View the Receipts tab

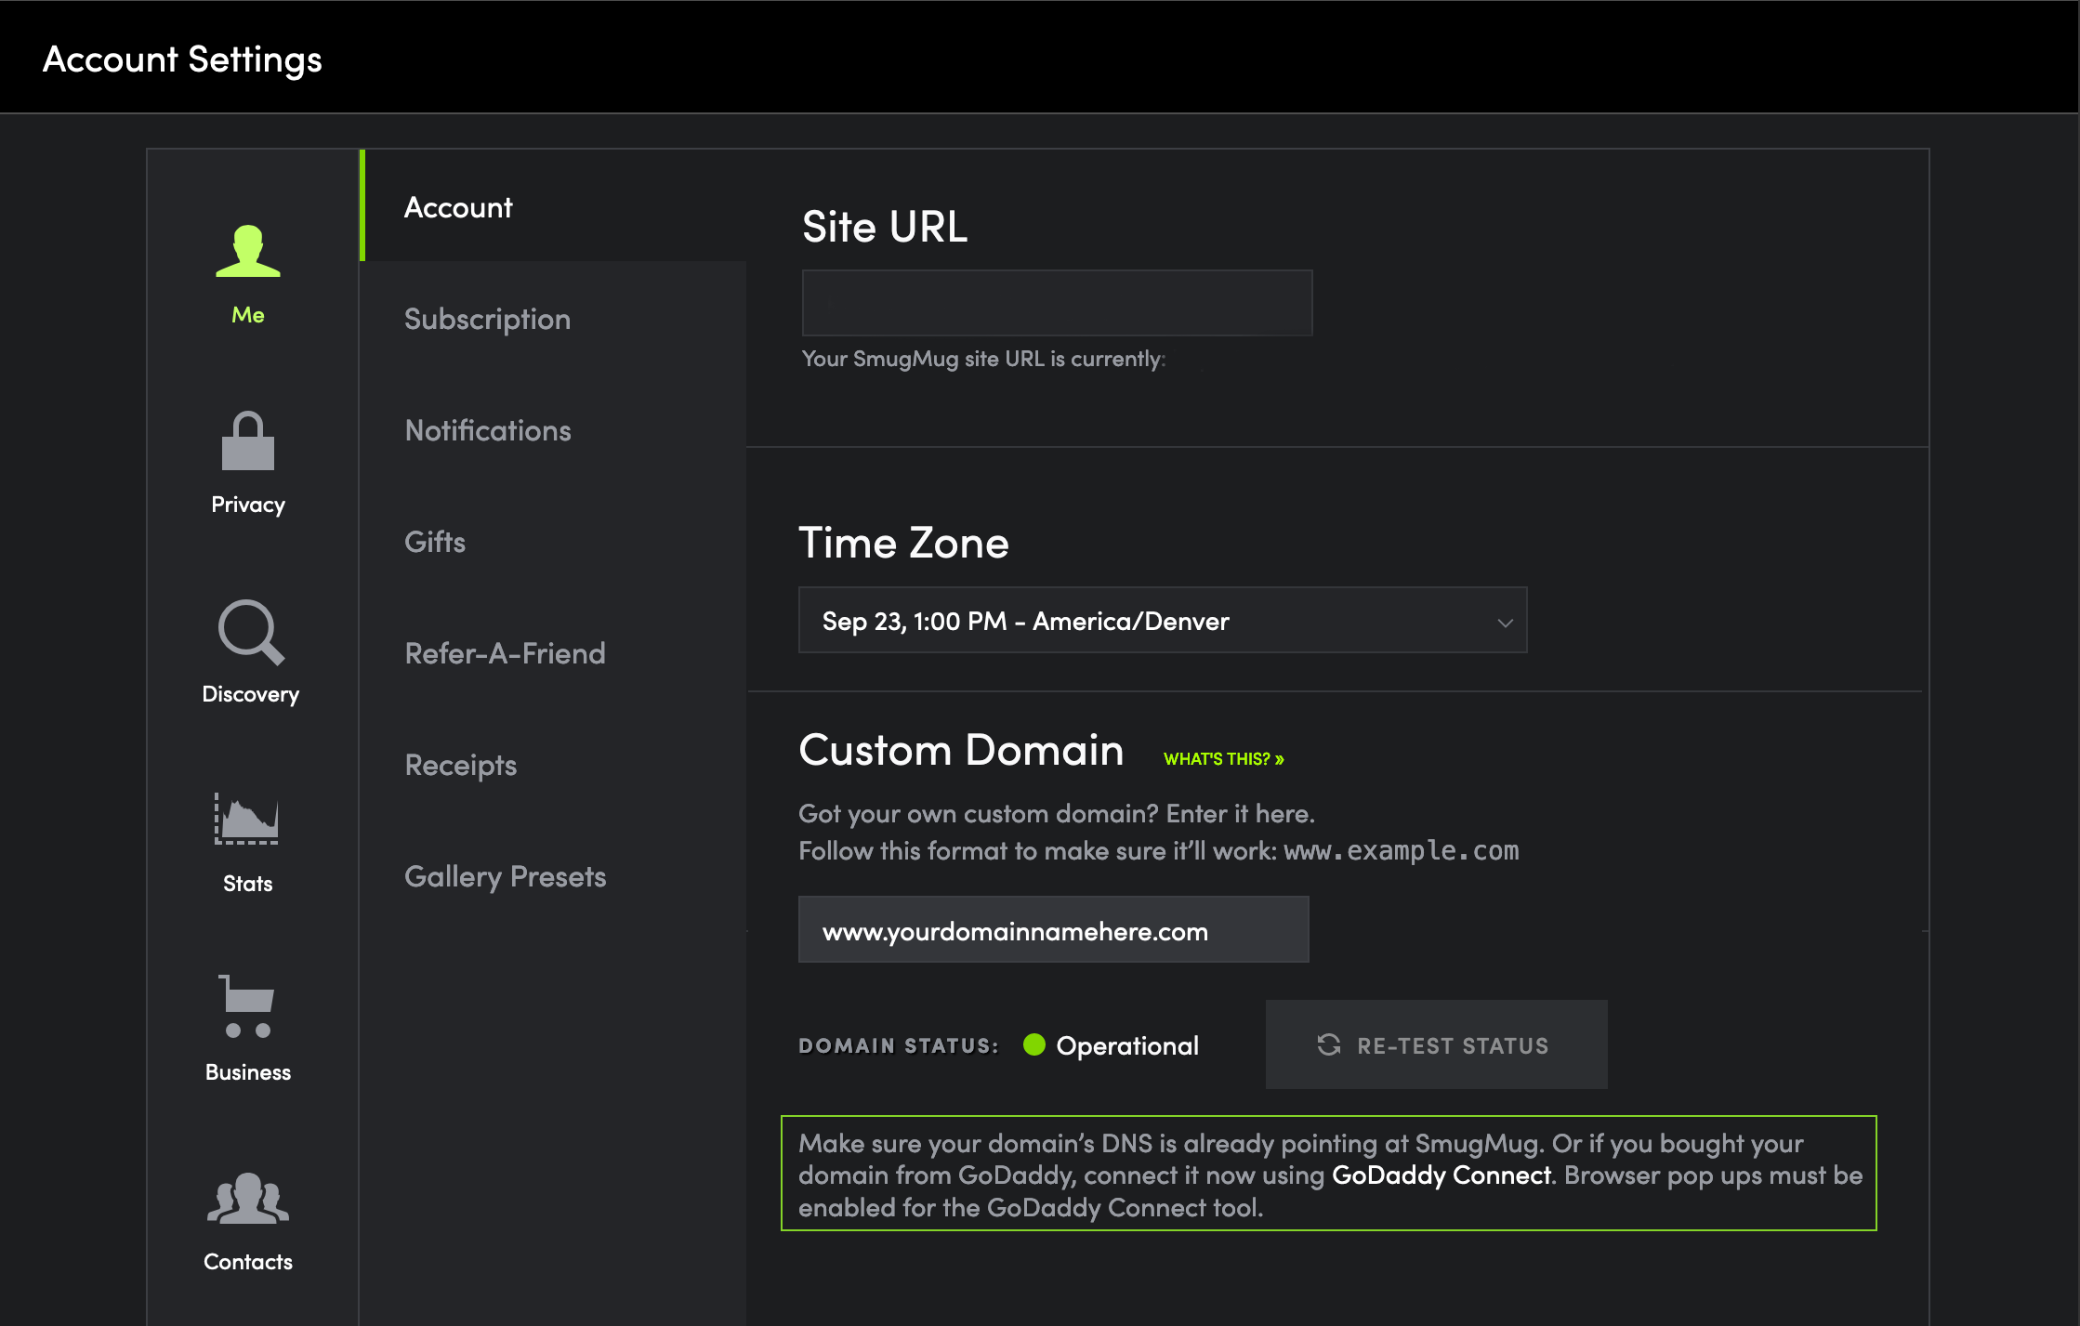click(554, 765)
